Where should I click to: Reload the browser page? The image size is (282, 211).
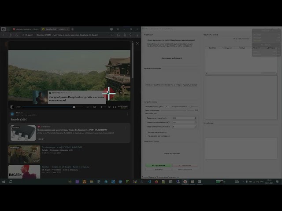click(x=17, y=35)
